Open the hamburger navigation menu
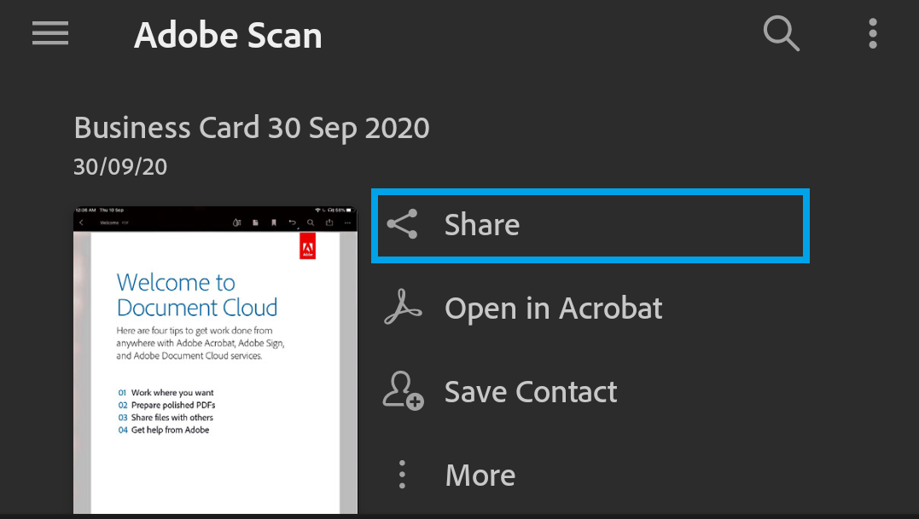This screenshot has width=919, height=519. [50, 33]
